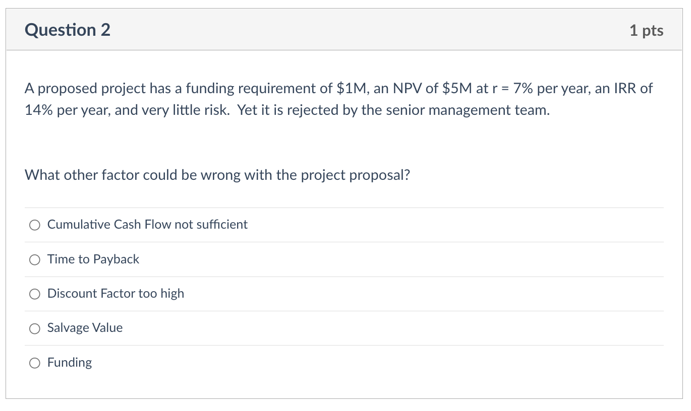Click the 'Question 2' heading
The image size is (691, 411).
pyautogui.click(x=67, y=30)
